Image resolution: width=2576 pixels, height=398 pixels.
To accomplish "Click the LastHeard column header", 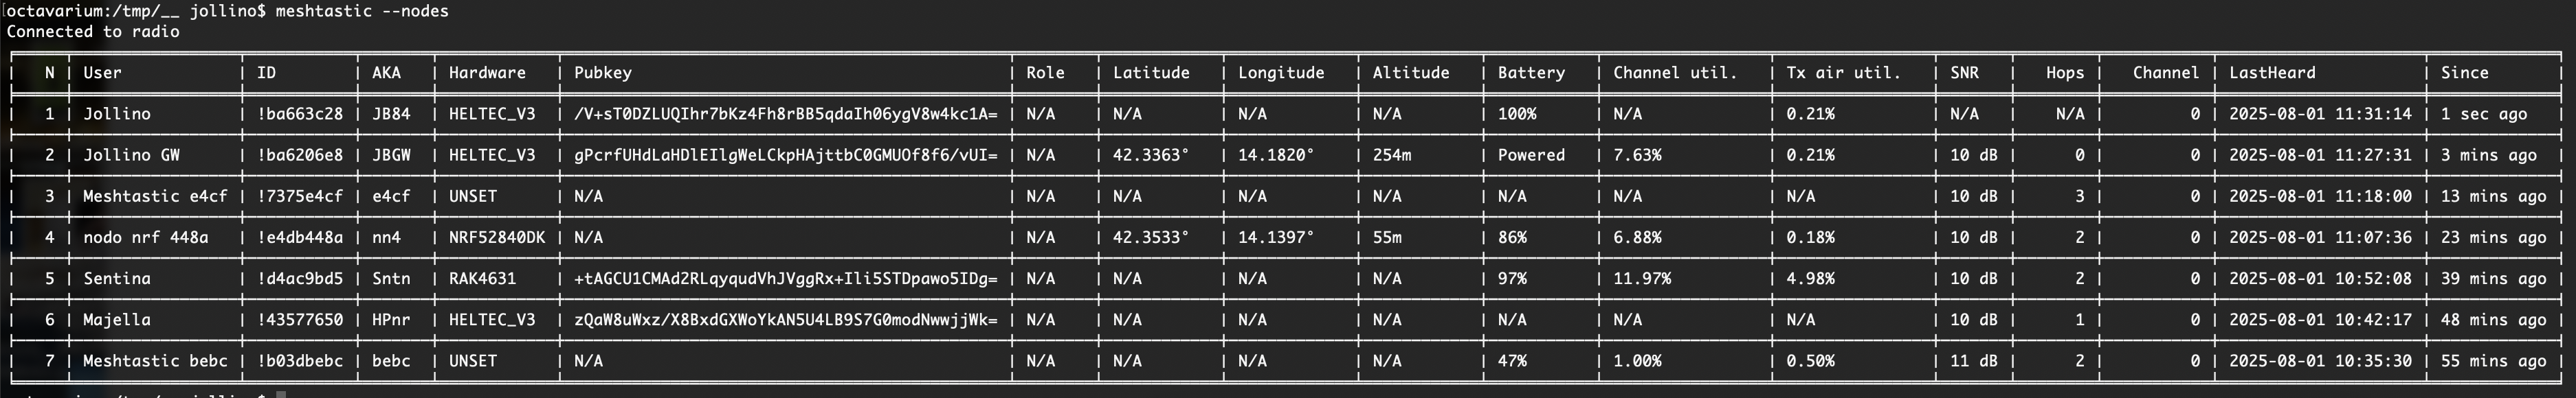I will pyautogui.click(x=2271, y=73).
